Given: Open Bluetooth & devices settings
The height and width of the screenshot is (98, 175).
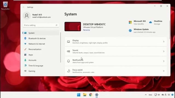Looking at the screenshot, I should pos(41,38).
